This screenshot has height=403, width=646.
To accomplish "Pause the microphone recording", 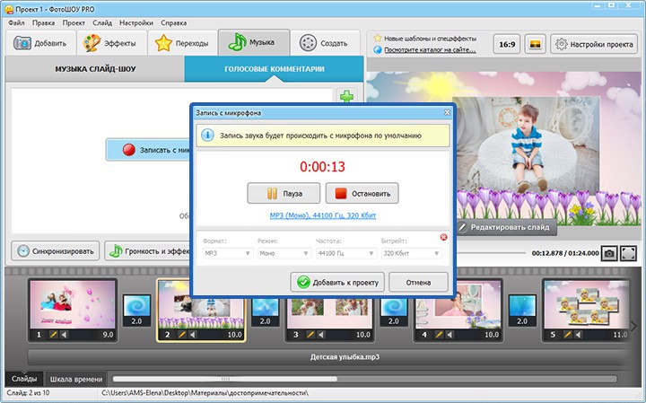I will click(x=283, y=193).
